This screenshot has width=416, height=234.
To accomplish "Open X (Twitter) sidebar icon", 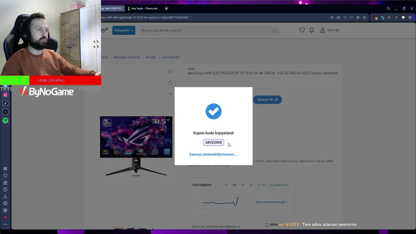I will tap(5, 112).
